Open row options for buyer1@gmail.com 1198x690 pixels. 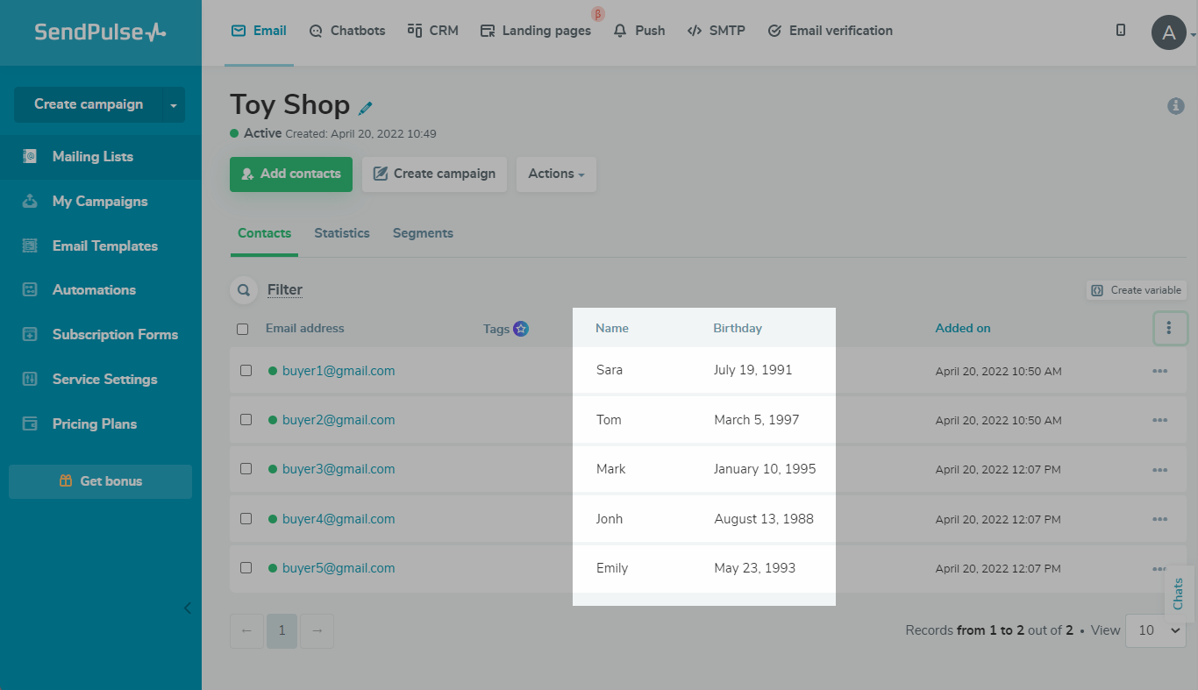pos(1159,371)
